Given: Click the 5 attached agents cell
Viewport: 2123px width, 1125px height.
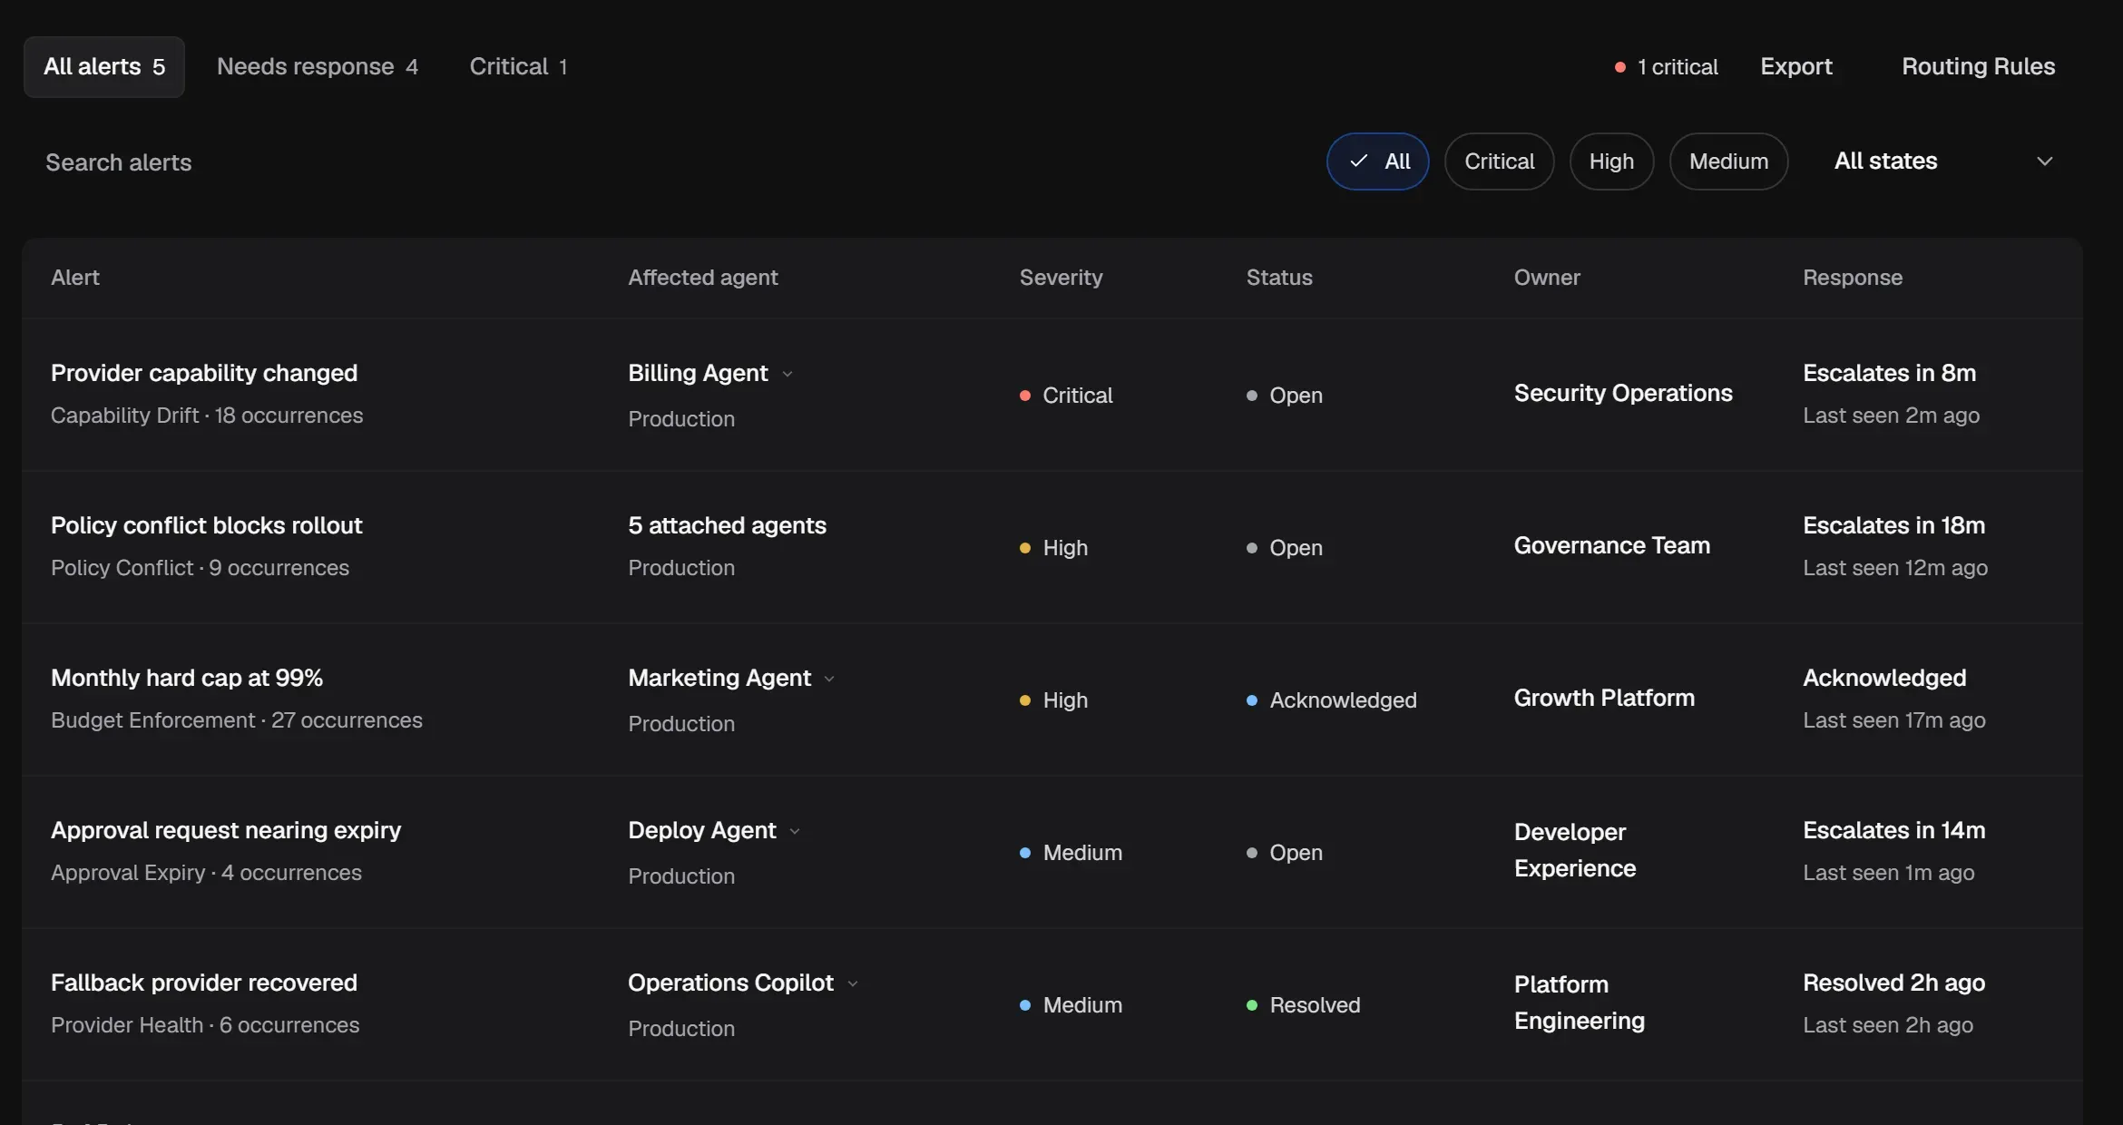Looking at the screenshot, I should point(727,525).
